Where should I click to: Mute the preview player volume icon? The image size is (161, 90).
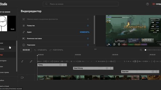click(x=124, y=44)
